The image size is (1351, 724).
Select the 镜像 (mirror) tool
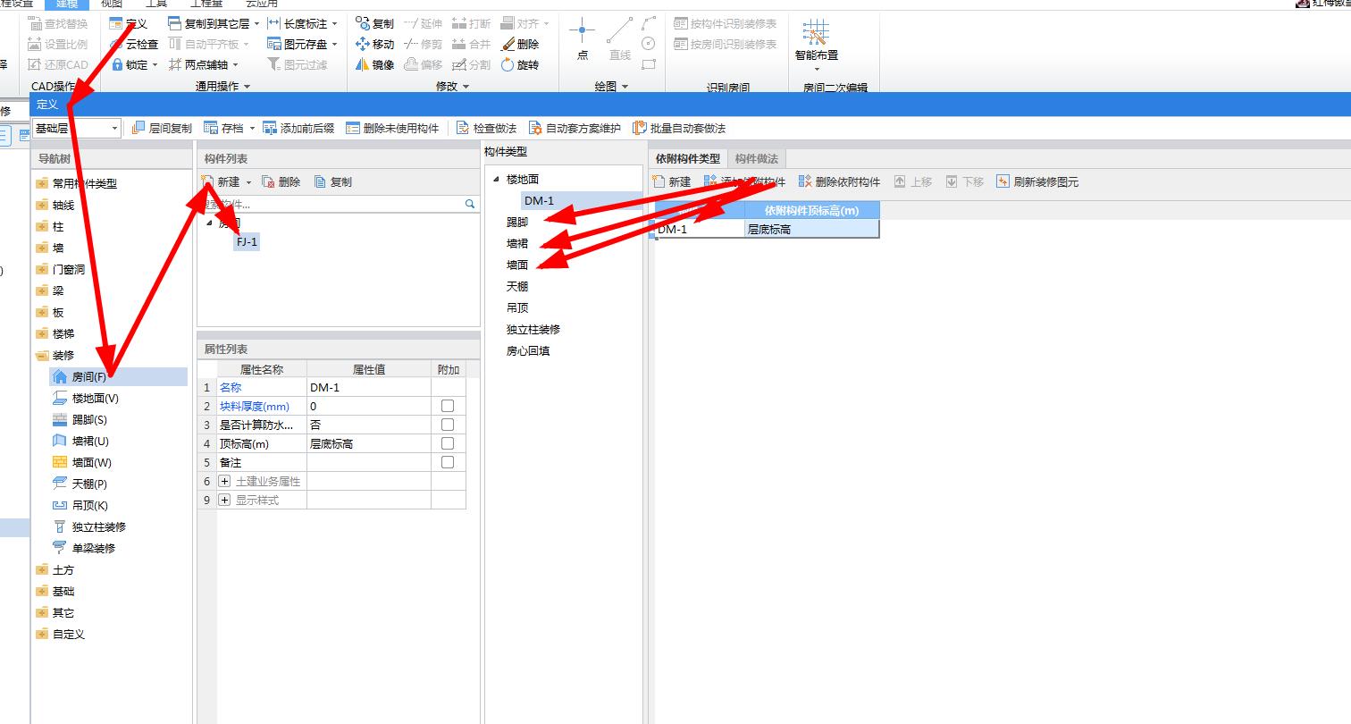coord(374,64)
